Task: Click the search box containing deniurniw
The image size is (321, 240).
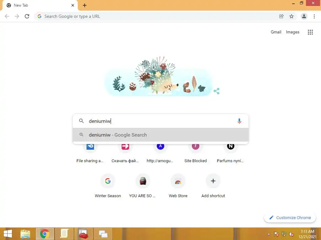Action: pyautogui.click(x=161, y=121)
